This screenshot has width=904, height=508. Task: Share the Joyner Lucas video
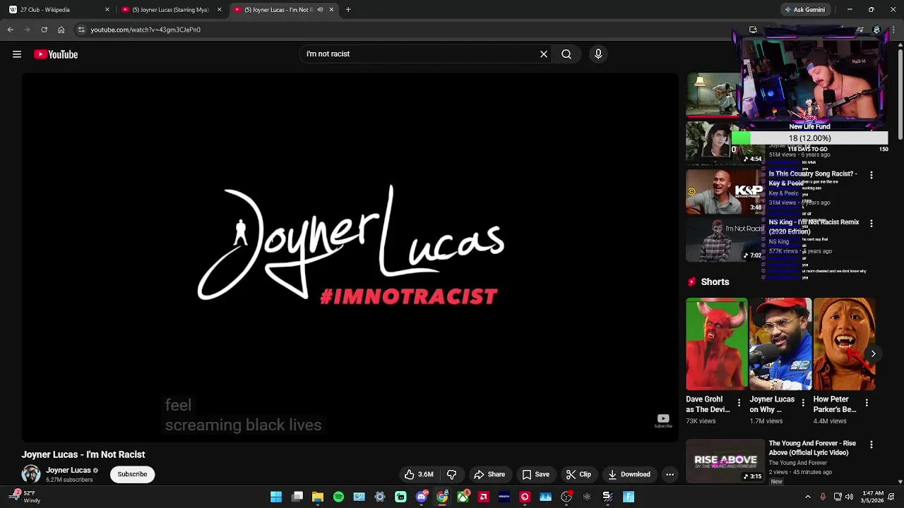[x=489, y=474]
